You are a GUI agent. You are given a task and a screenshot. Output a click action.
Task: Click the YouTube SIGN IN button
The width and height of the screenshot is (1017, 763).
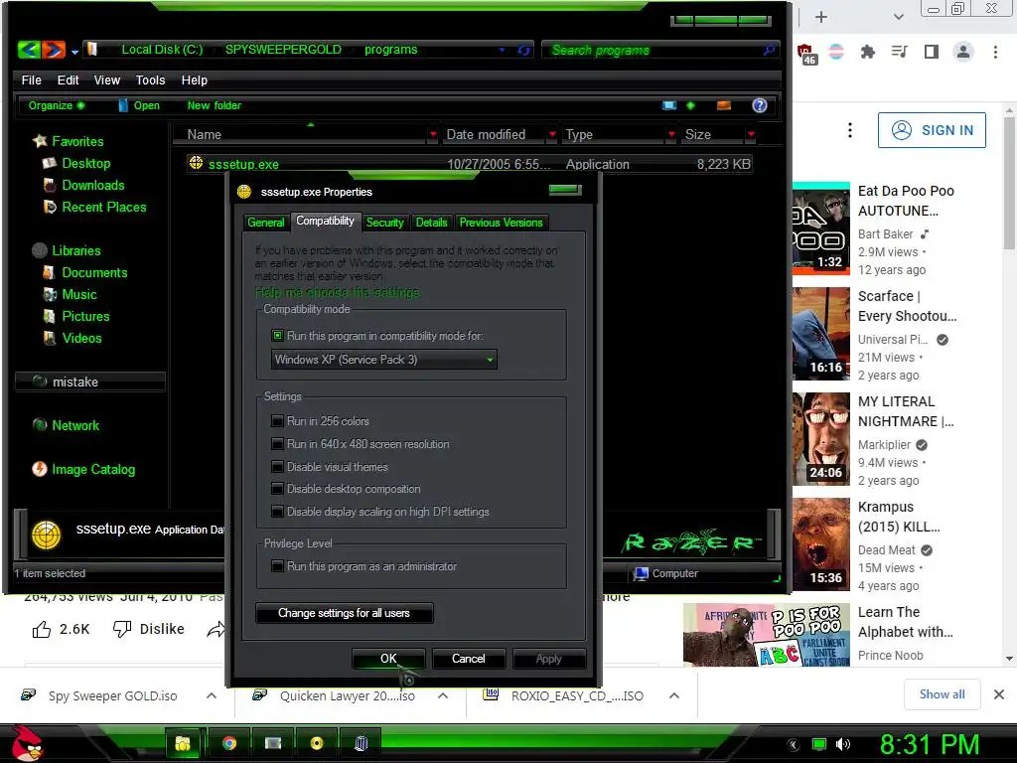(932, 130)
